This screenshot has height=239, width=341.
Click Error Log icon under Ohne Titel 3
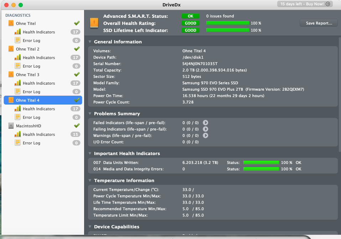(18, 92)
